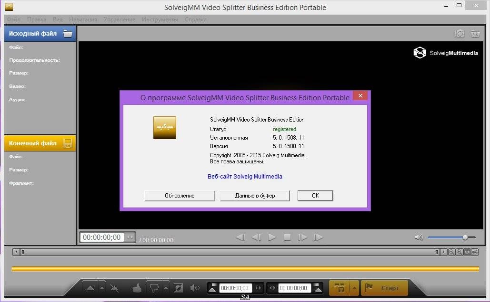Cut out selected fragment with thumbs-down icon
The width and height of the screenshot is (490, 302).
154,288
